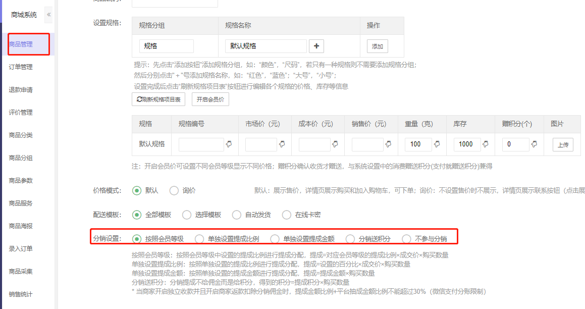Open 销售统计 from the sidebar menu
The height and width of the screenshot is (309, 585).
(21, 294)
